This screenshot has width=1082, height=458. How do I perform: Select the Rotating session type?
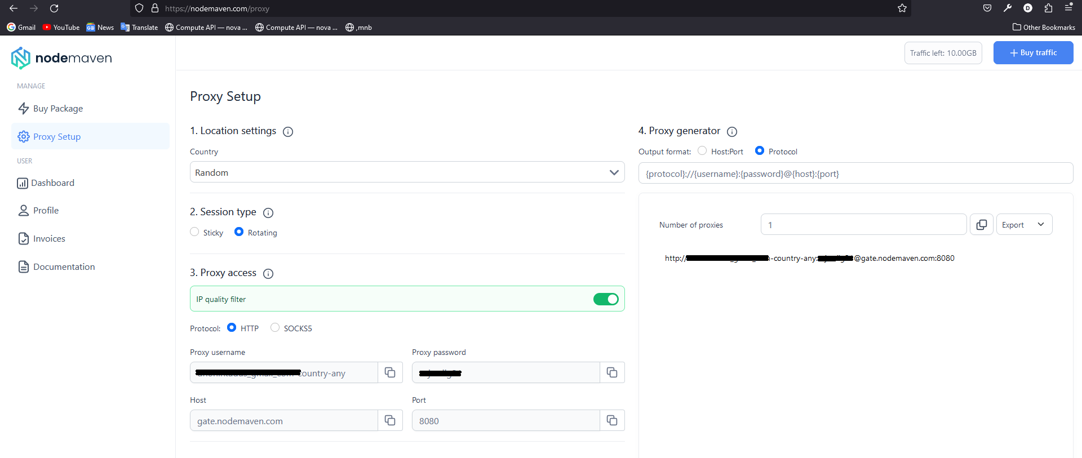[x=239, y=232]
